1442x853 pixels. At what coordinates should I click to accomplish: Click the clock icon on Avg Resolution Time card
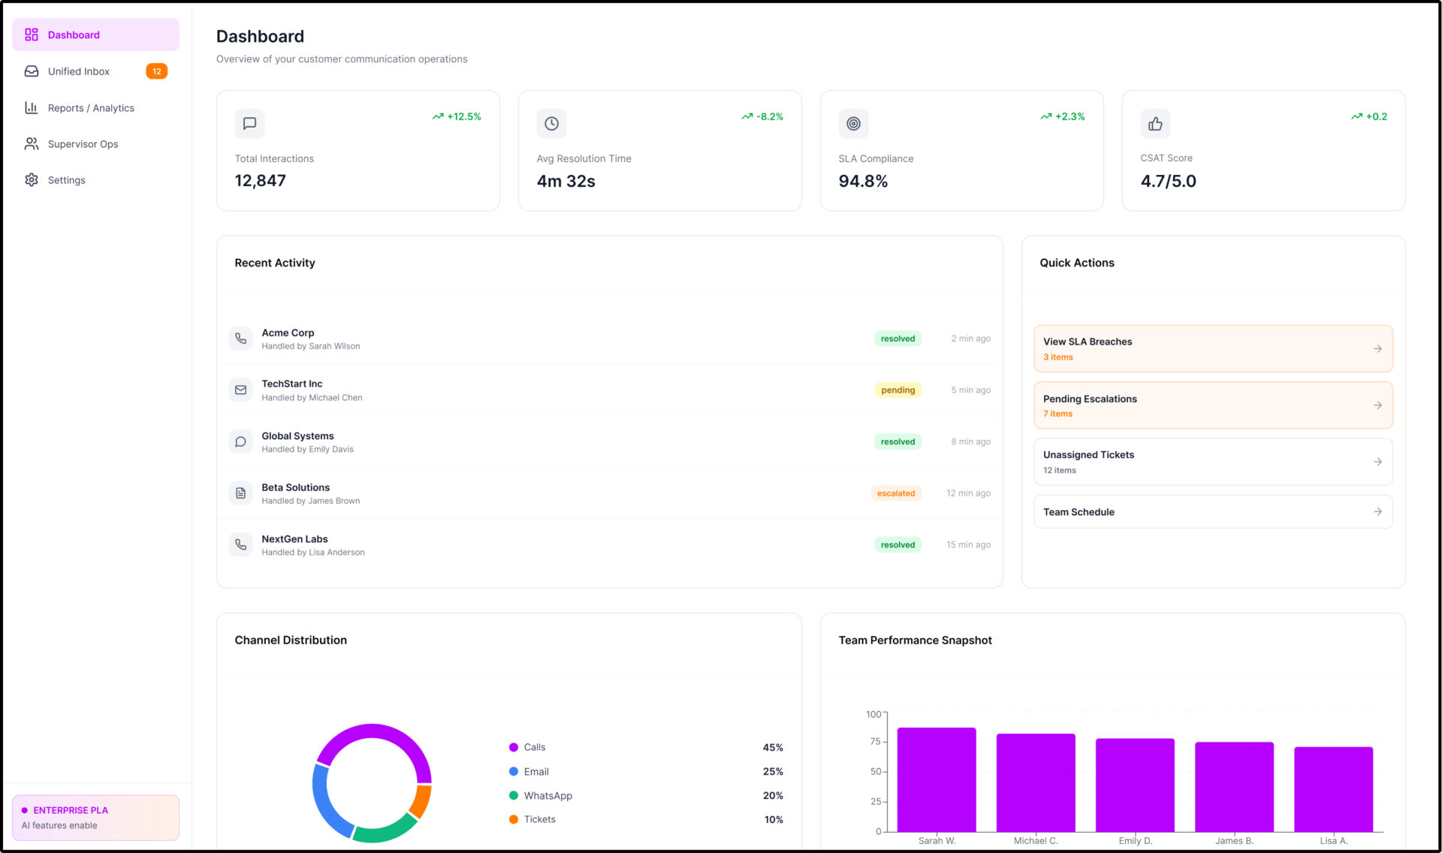tap(551, 124)
